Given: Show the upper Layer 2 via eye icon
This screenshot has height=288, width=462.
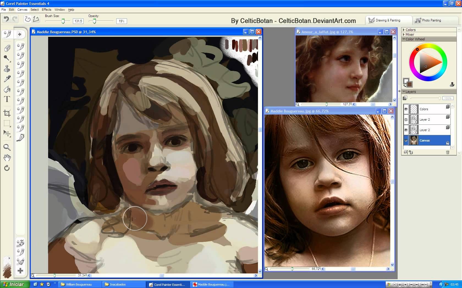Looking at the screenshot, I should pos(406,120).
